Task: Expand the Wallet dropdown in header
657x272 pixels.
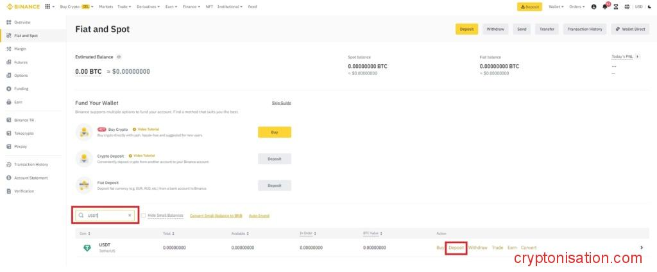Action: (x=556, y=6)
